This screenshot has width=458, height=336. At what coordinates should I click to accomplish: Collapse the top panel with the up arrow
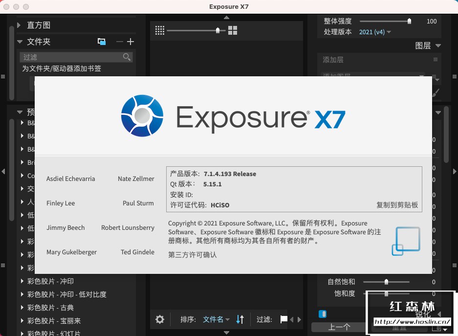tap(226, 18)
